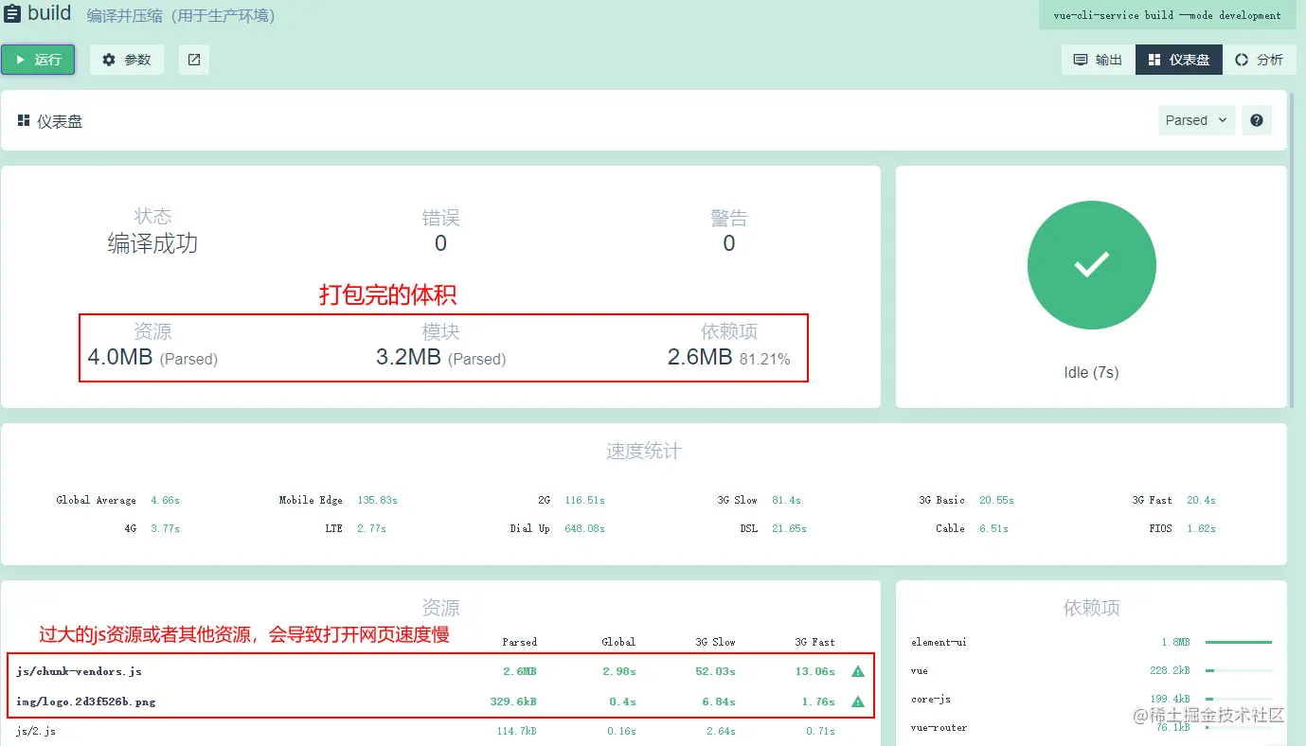The image size is (1306, 746).
Task: Select the img/logo.2d3f526b.png asset row
Action: [x=440, y=702]
